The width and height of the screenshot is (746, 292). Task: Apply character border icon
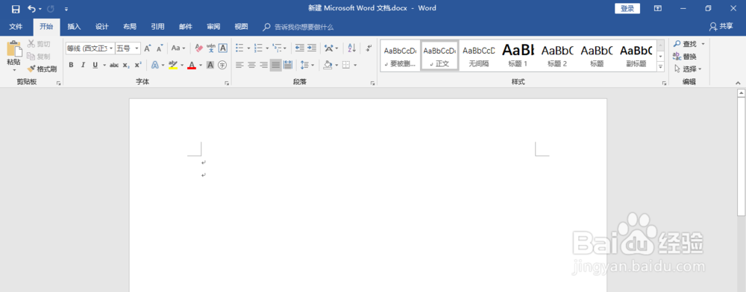pos(222,48)
